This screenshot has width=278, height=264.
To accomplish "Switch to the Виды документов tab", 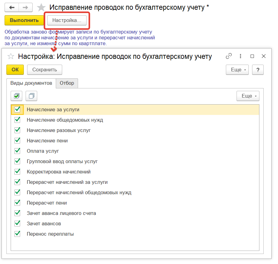I will pos(31,83).
